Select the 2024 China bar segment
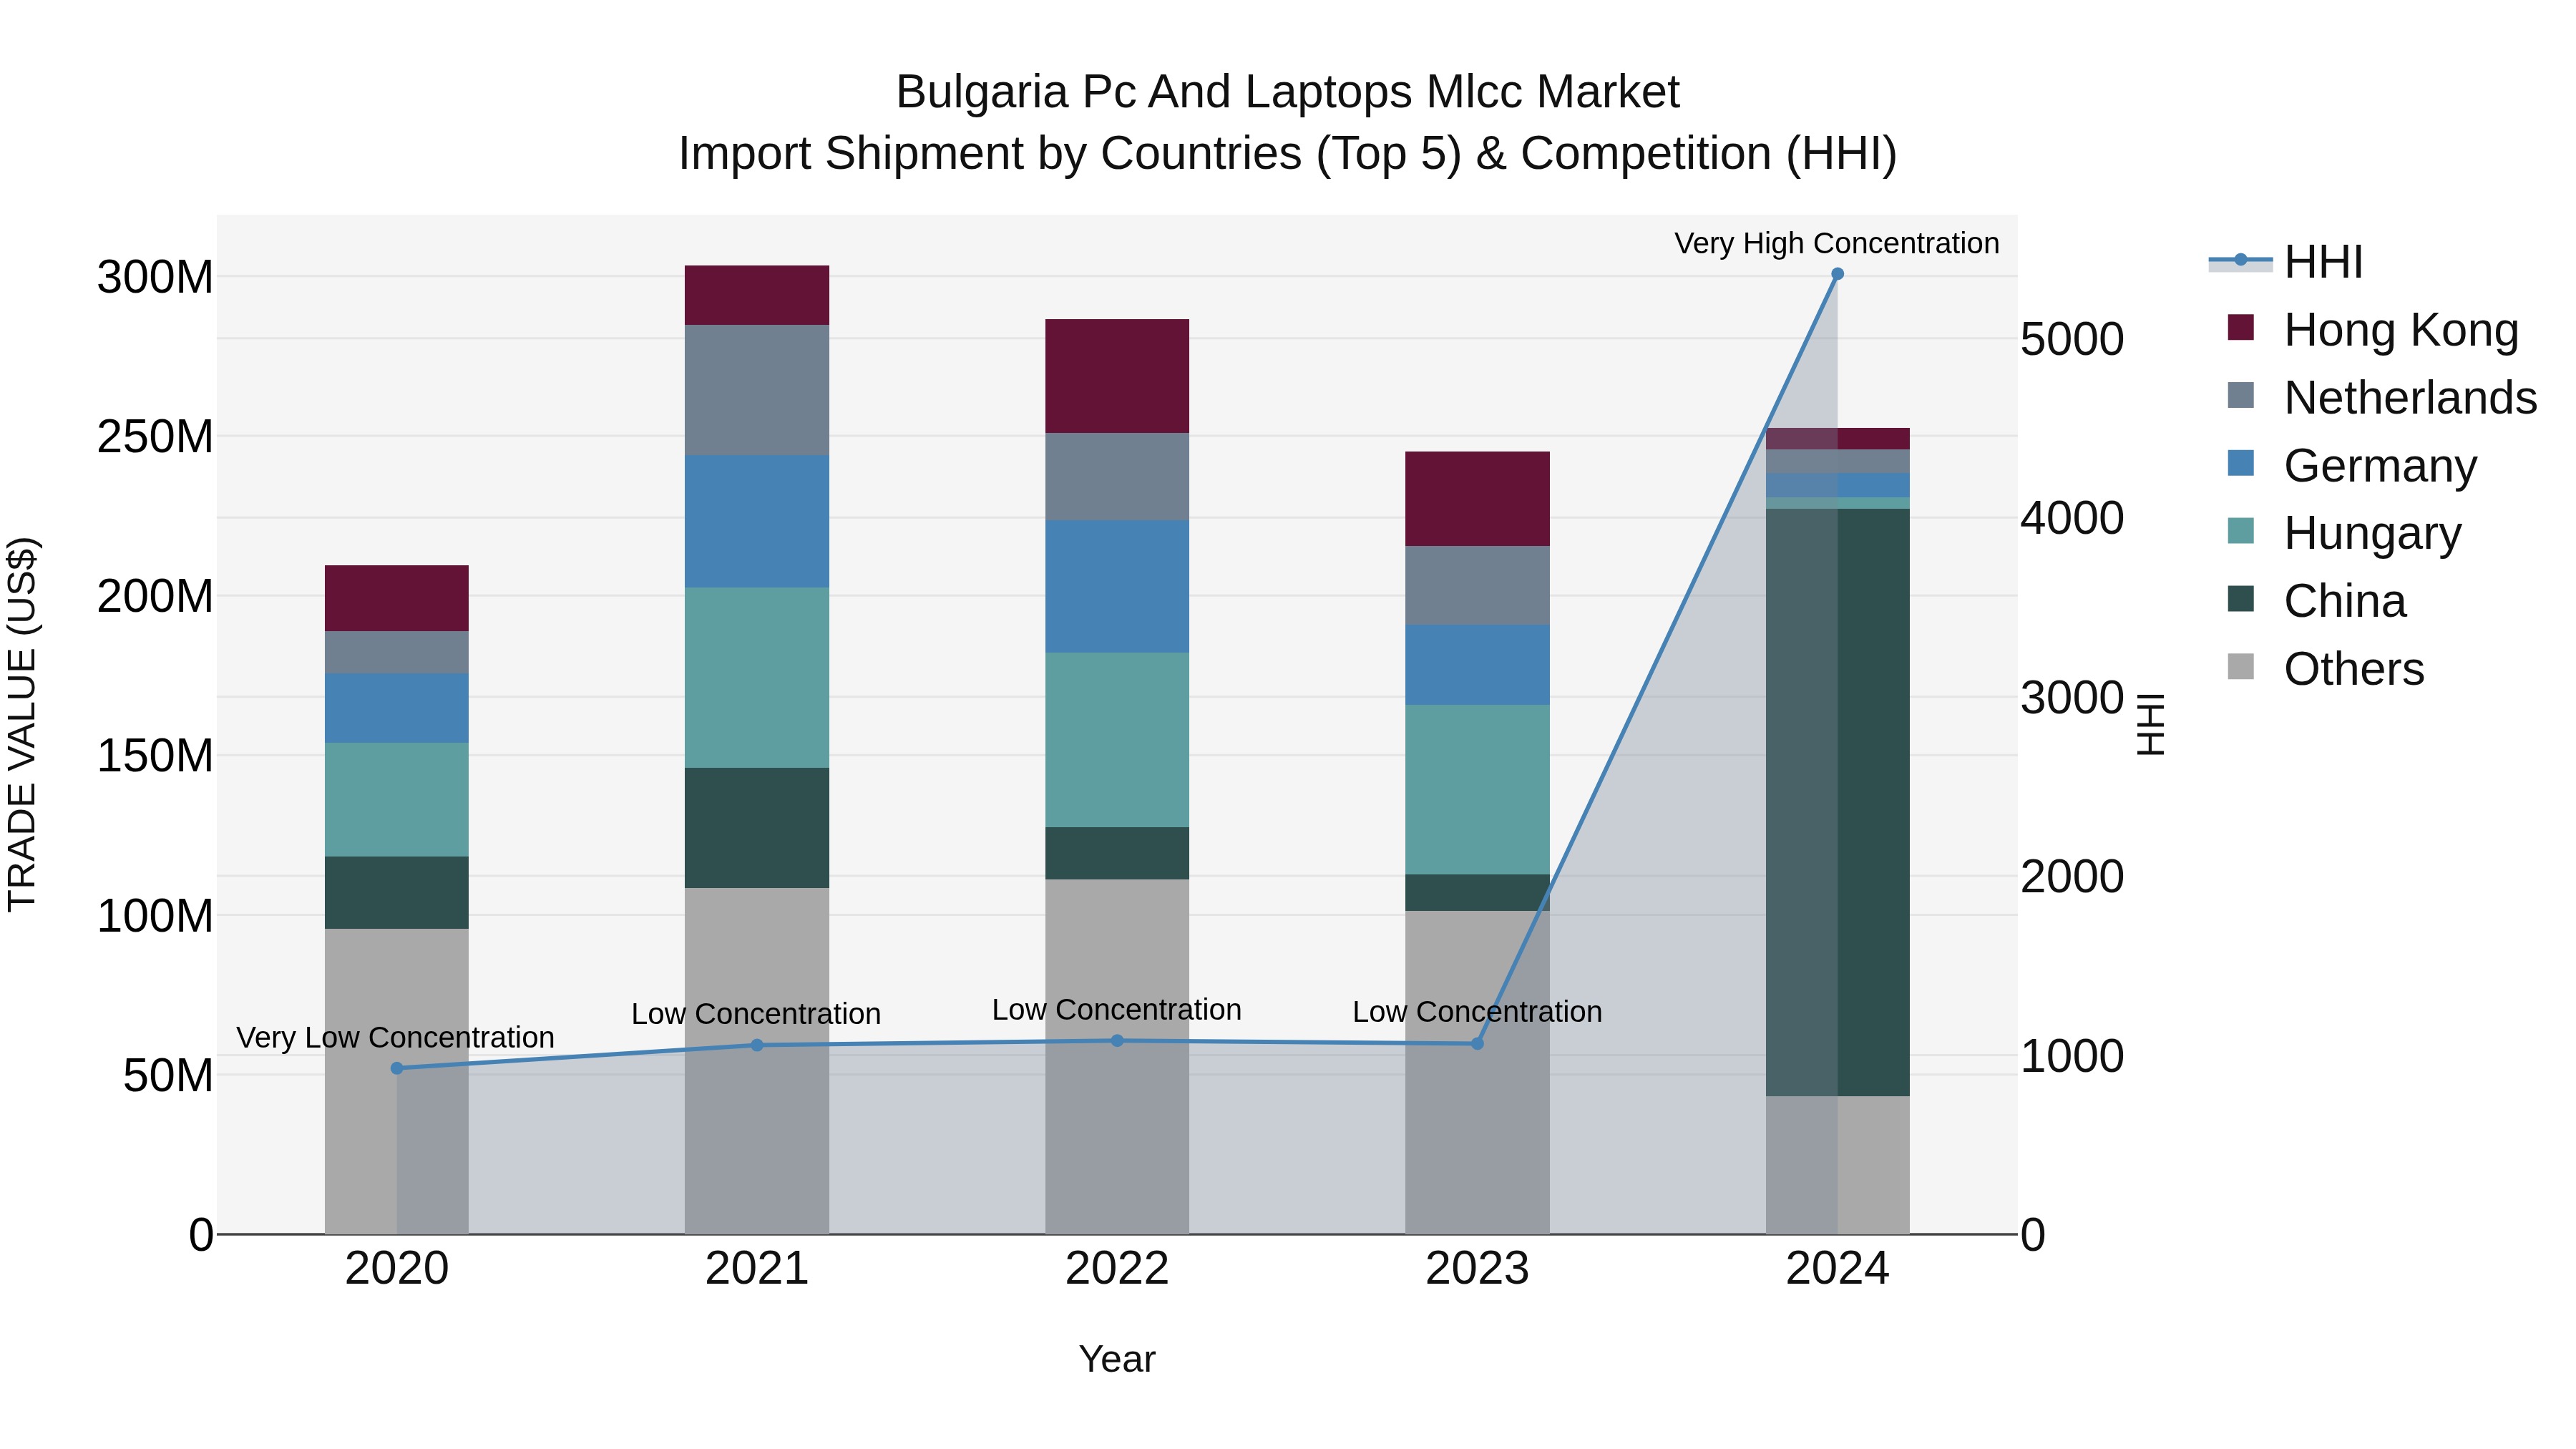 (x=1837, y=802)
